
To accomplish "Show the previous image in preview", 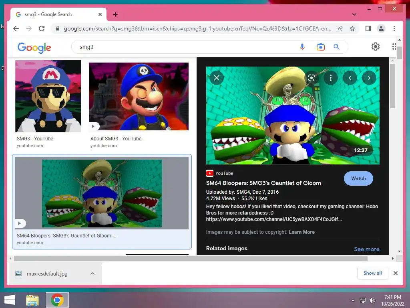I will 350,78.
